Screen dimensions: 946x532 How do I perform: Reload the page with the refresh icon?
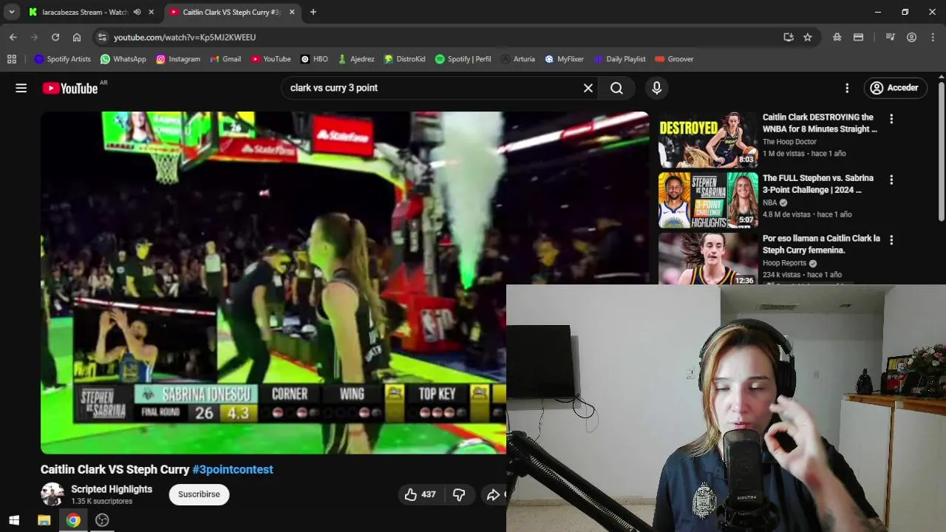[x=55, y=37]
